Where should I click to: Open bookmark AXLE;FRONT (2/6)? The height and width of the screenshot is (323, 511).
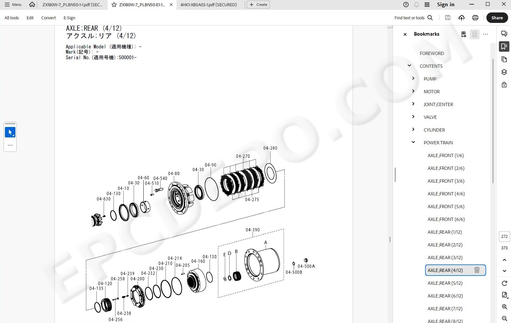click(446, 168)
